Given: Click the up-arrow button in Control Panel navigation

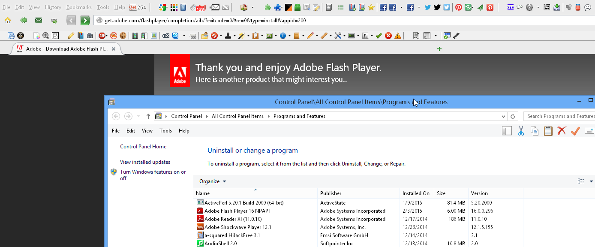Looking at the screenshot, I should click(x=148, y=116).
